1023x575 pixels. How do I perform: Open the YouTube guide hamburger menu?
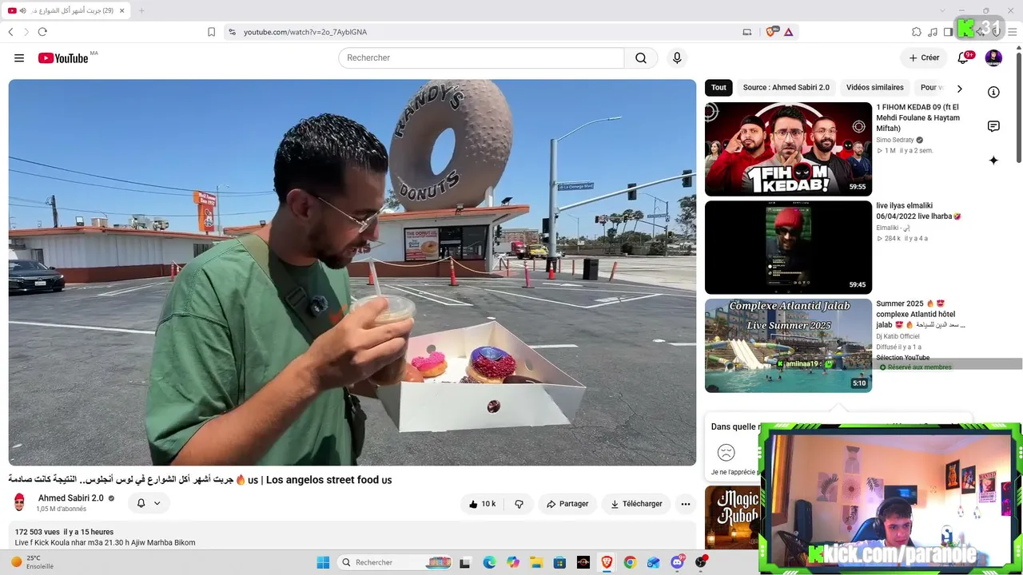point(19,58)
